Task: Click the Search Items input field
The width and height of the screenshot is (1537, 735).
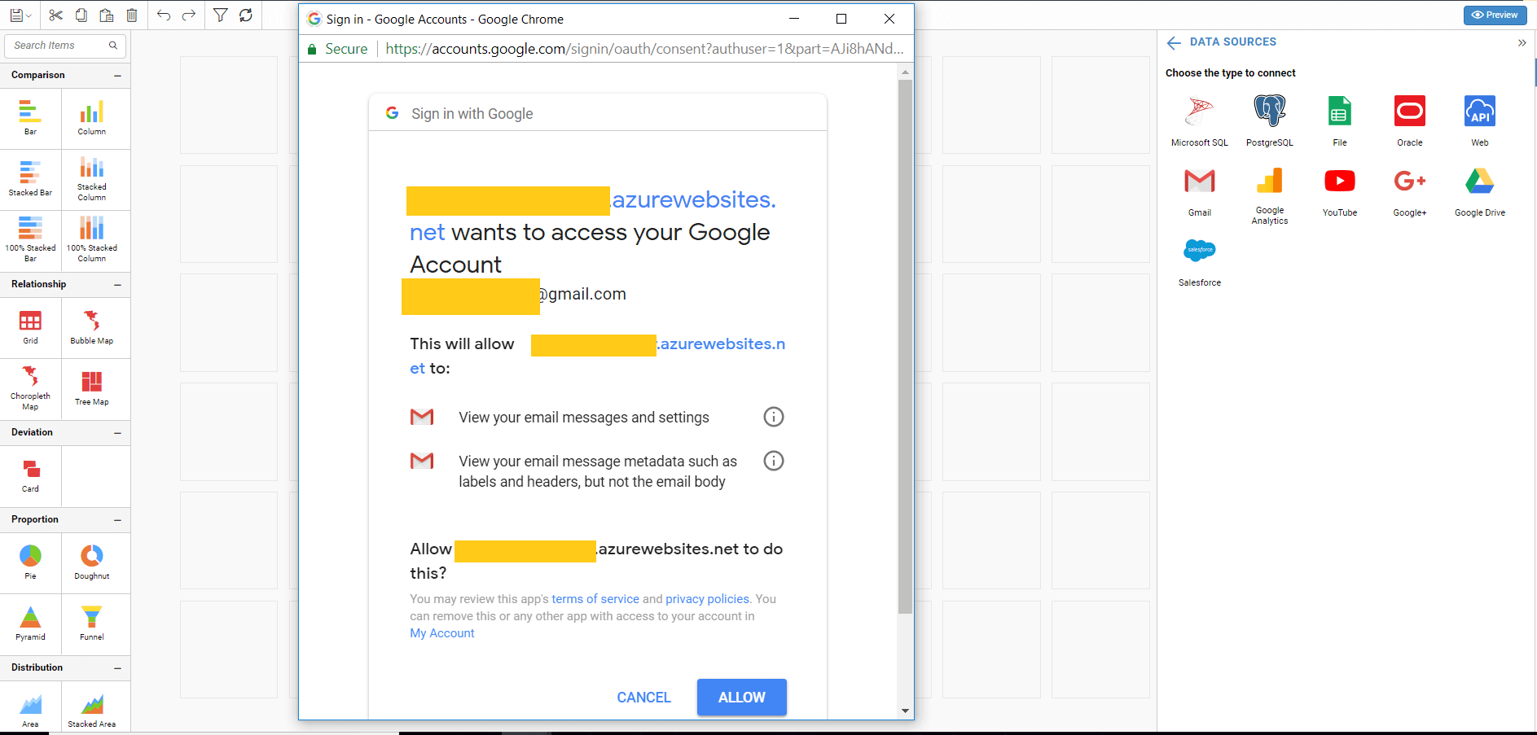Action: (x=57, y=46)
